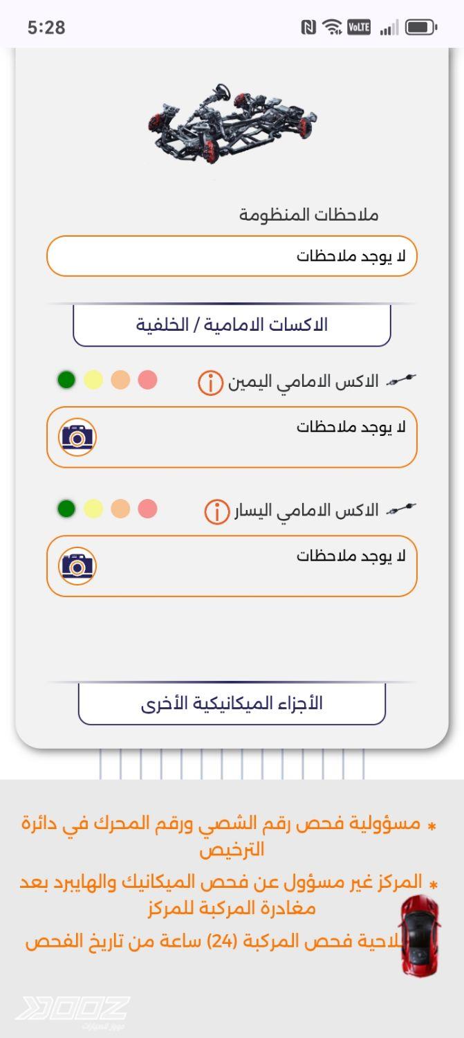Screen dimensions: 464x1038
Task: Select green status for الاكس الامامي اليمين
Action: [x=66, y=380]
